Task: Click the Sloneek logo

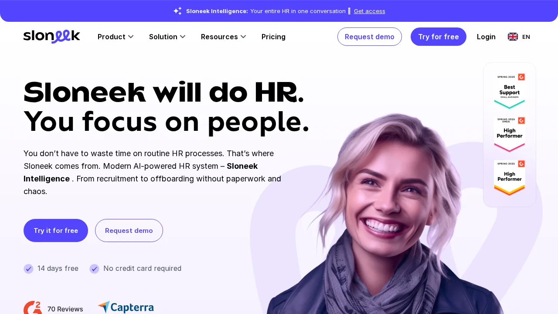Action: 52,36
